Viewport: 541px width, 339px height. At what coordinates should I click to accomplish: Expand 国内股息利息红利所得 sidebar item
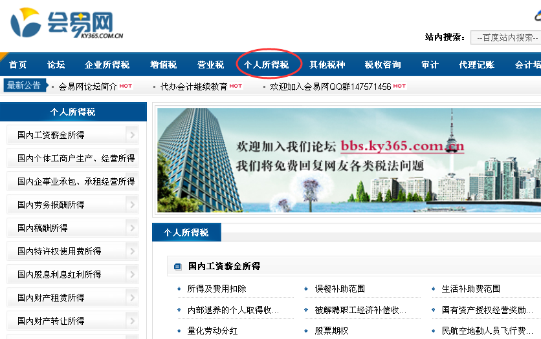132,274
